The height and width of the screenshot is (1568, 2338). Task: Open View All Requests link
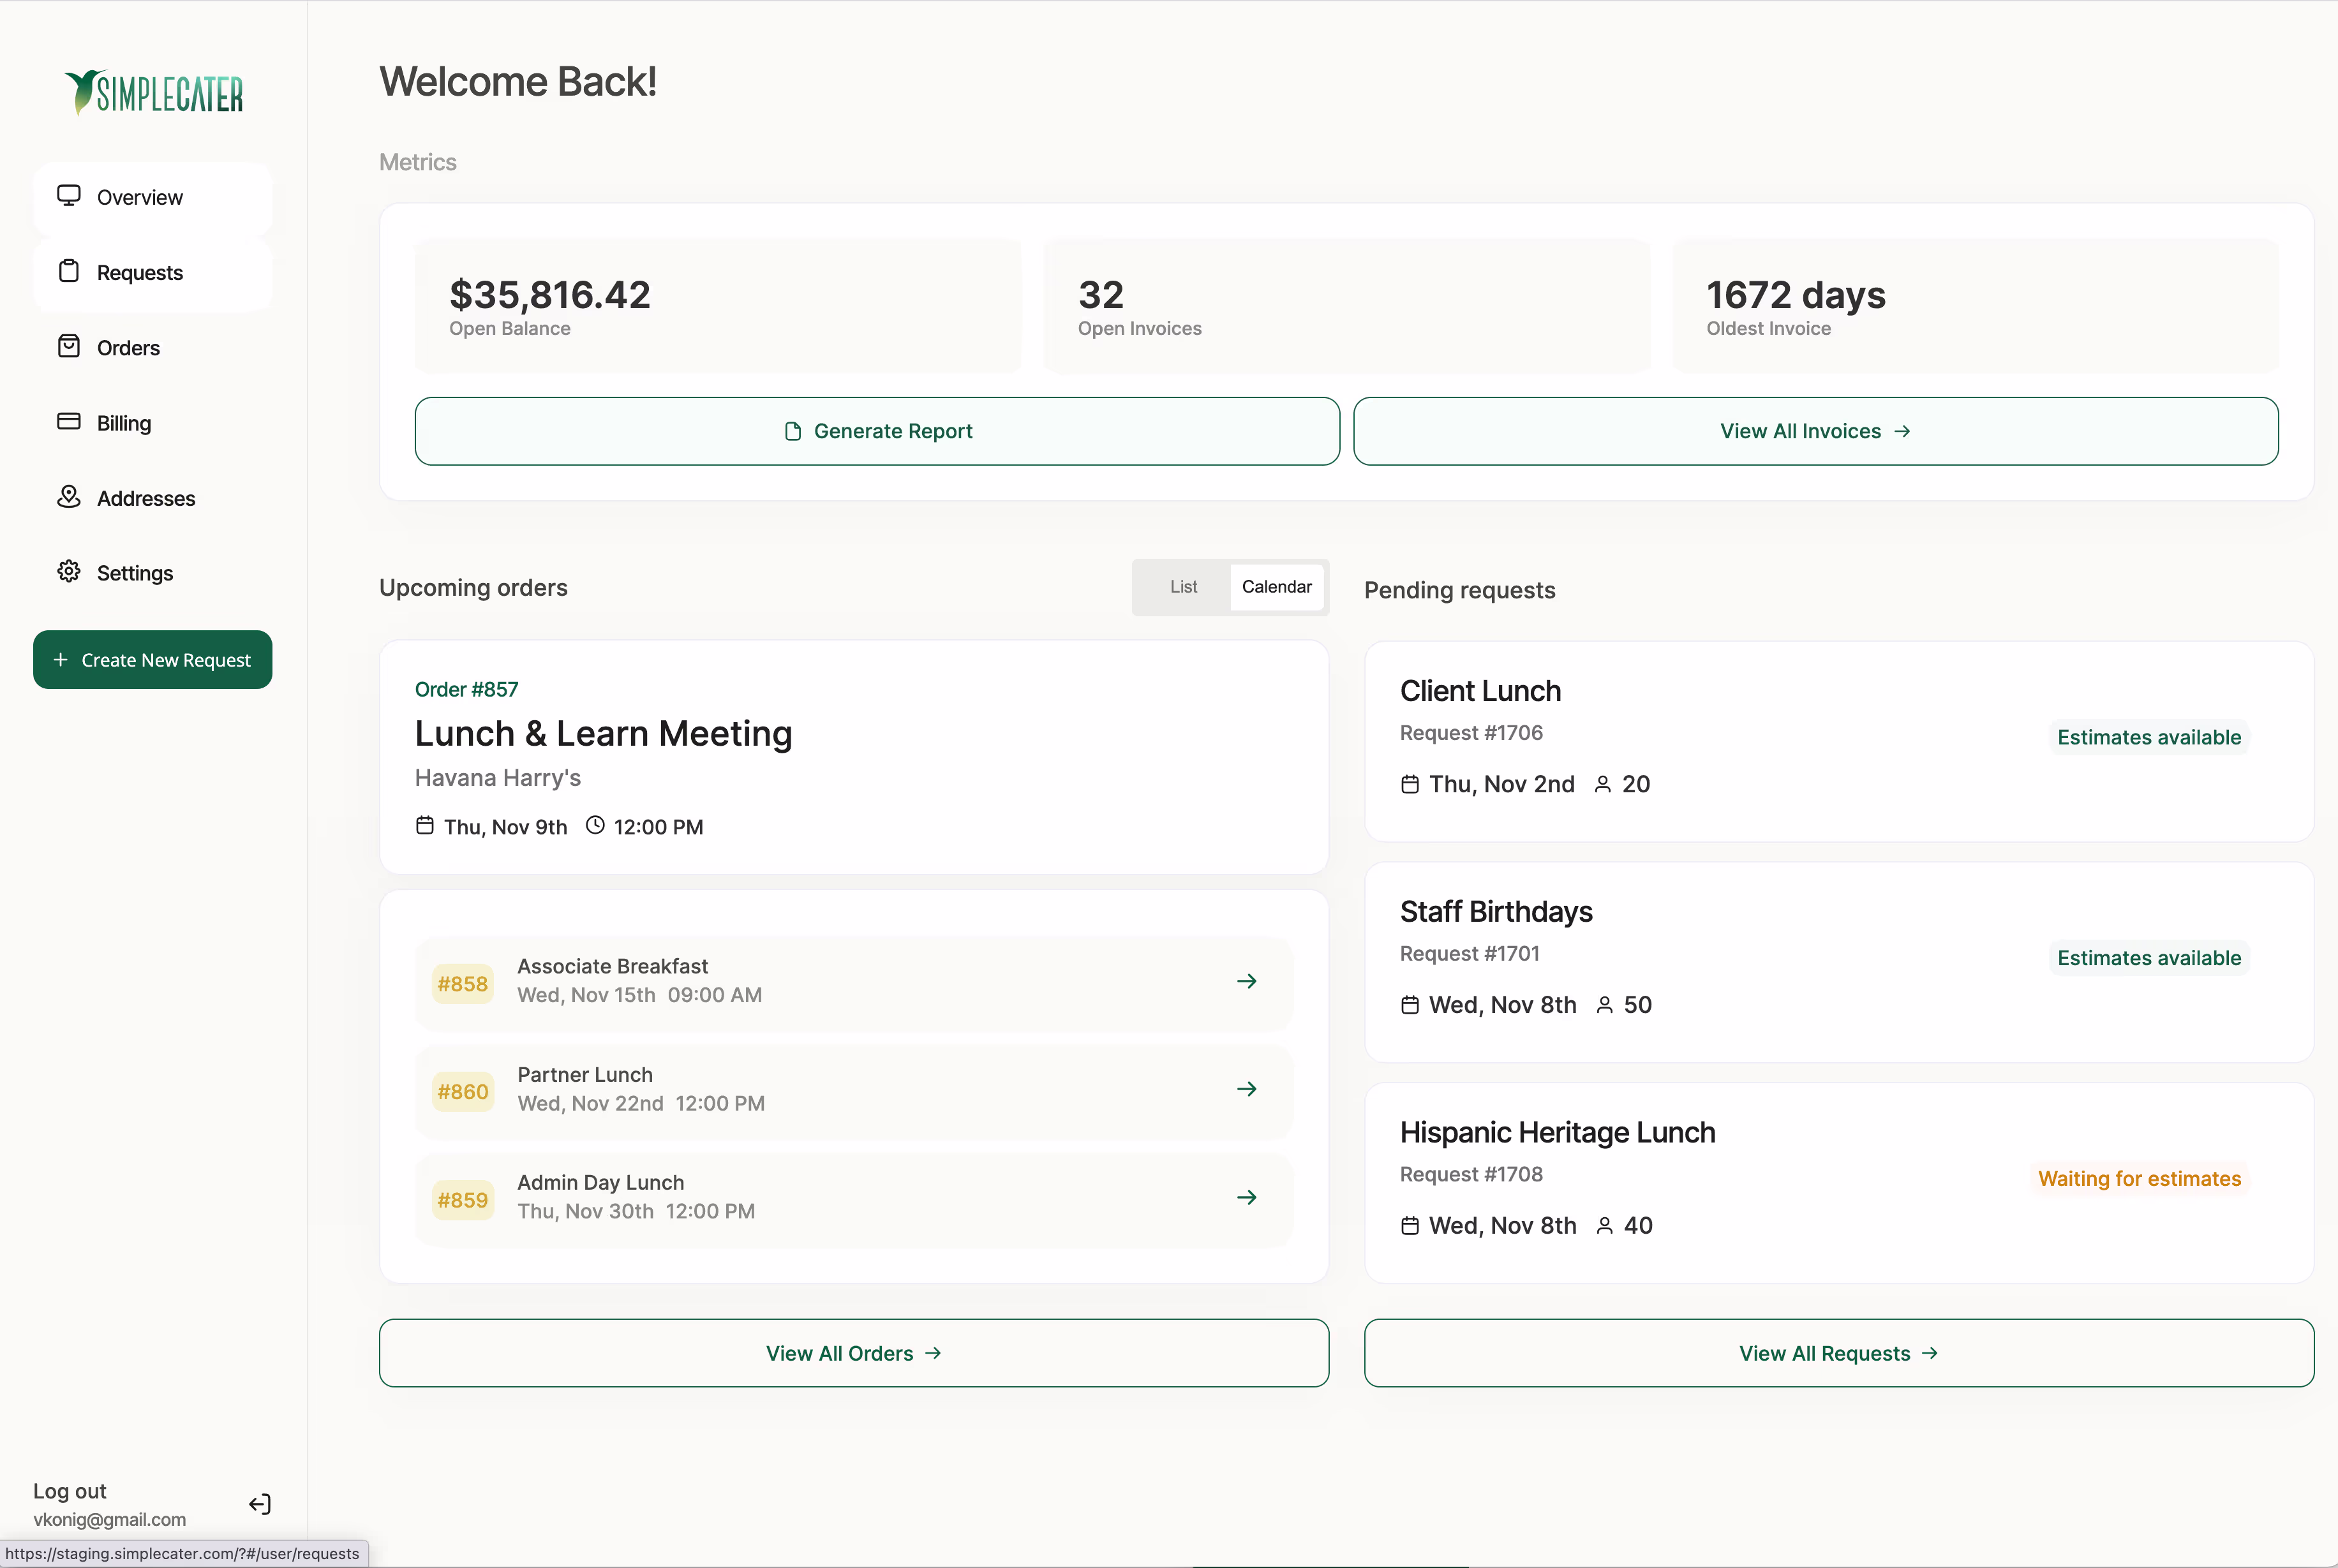coord(1838,1353)
